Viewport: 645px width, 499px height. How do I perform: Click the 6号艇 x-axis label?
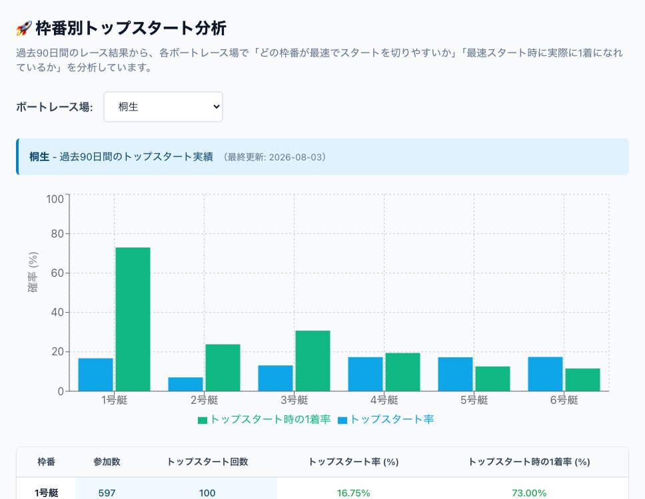[x=564, y=400]
